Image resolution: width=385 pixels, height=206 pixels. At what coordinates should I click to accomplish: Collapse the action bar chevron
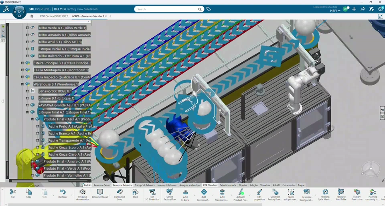[2, 189]
